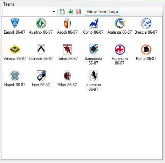The height and width of the screenshot is (163, 165).
Task: Click the import team icon with green arrow
Action: click(x=70, y=12)
